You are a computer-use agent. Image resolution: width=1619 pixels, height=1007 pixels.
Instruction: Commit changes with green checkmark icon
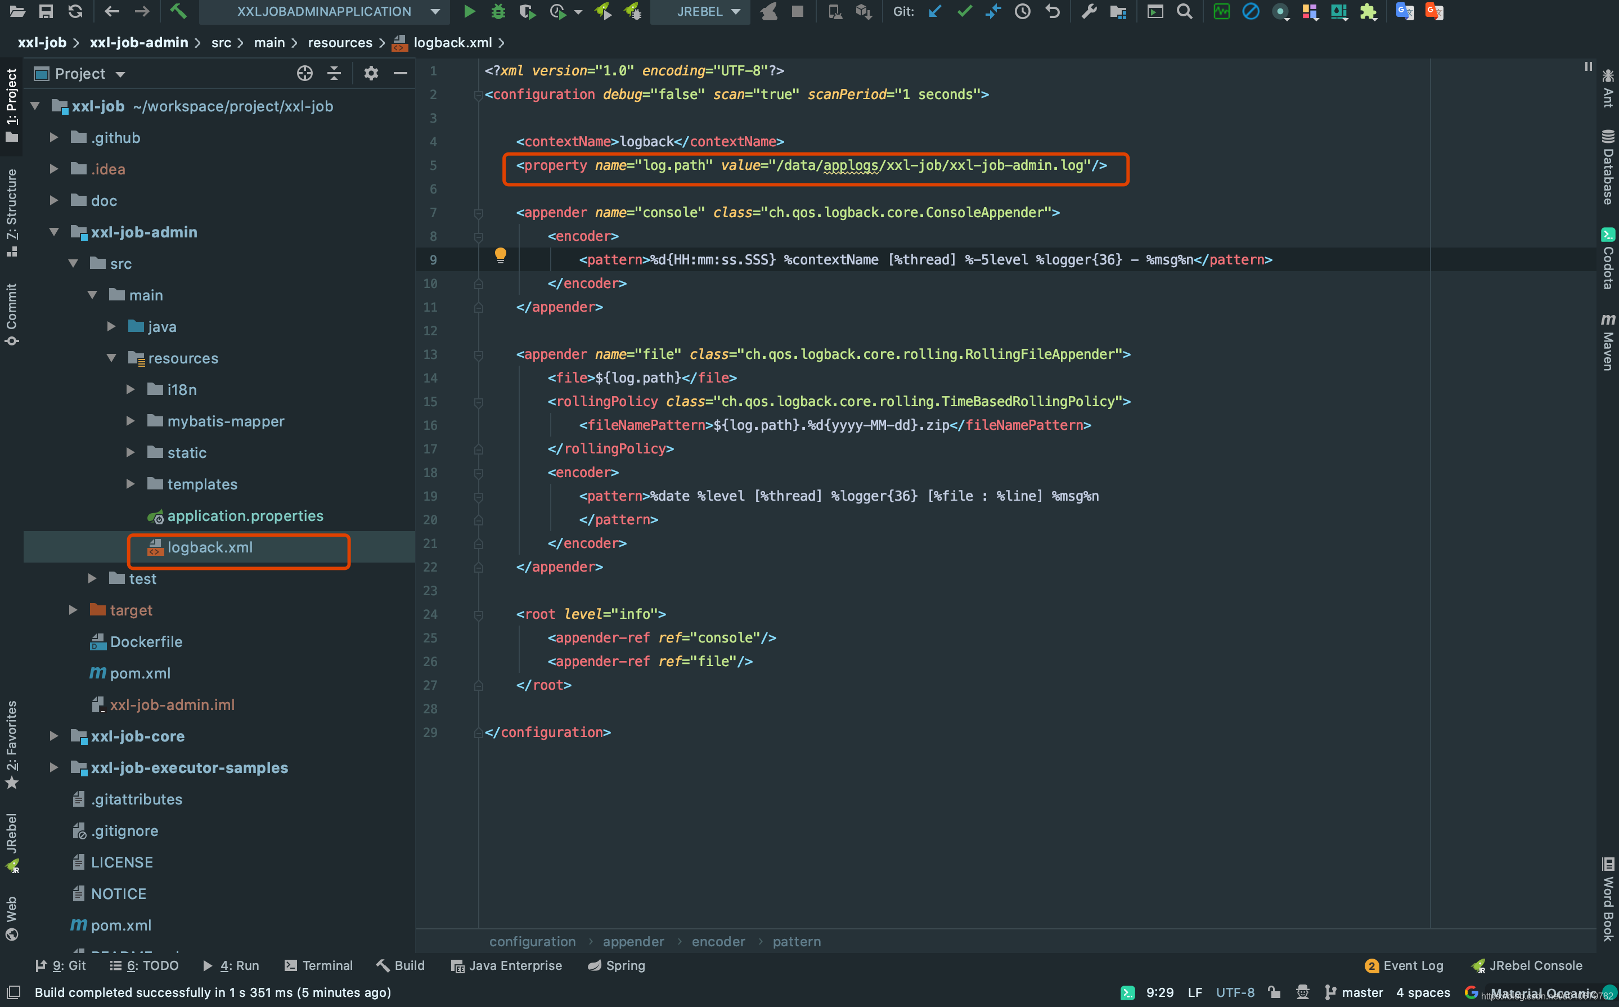coord(964,11)
